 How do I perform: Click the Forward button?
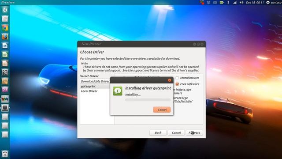click(194, 132)
